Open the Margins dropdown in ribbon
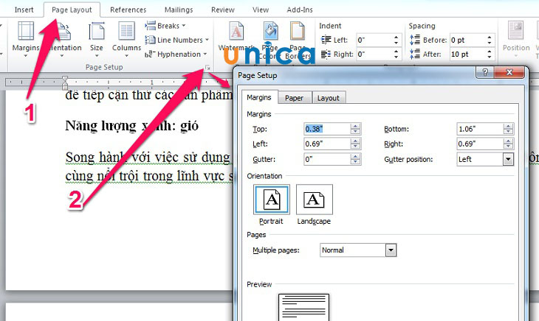The height and width of the screenshot is (321, 539). coord(26,40)
